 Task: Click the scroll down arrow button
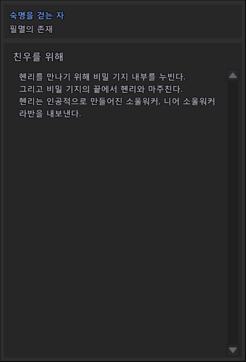click(x=233, y=350)
